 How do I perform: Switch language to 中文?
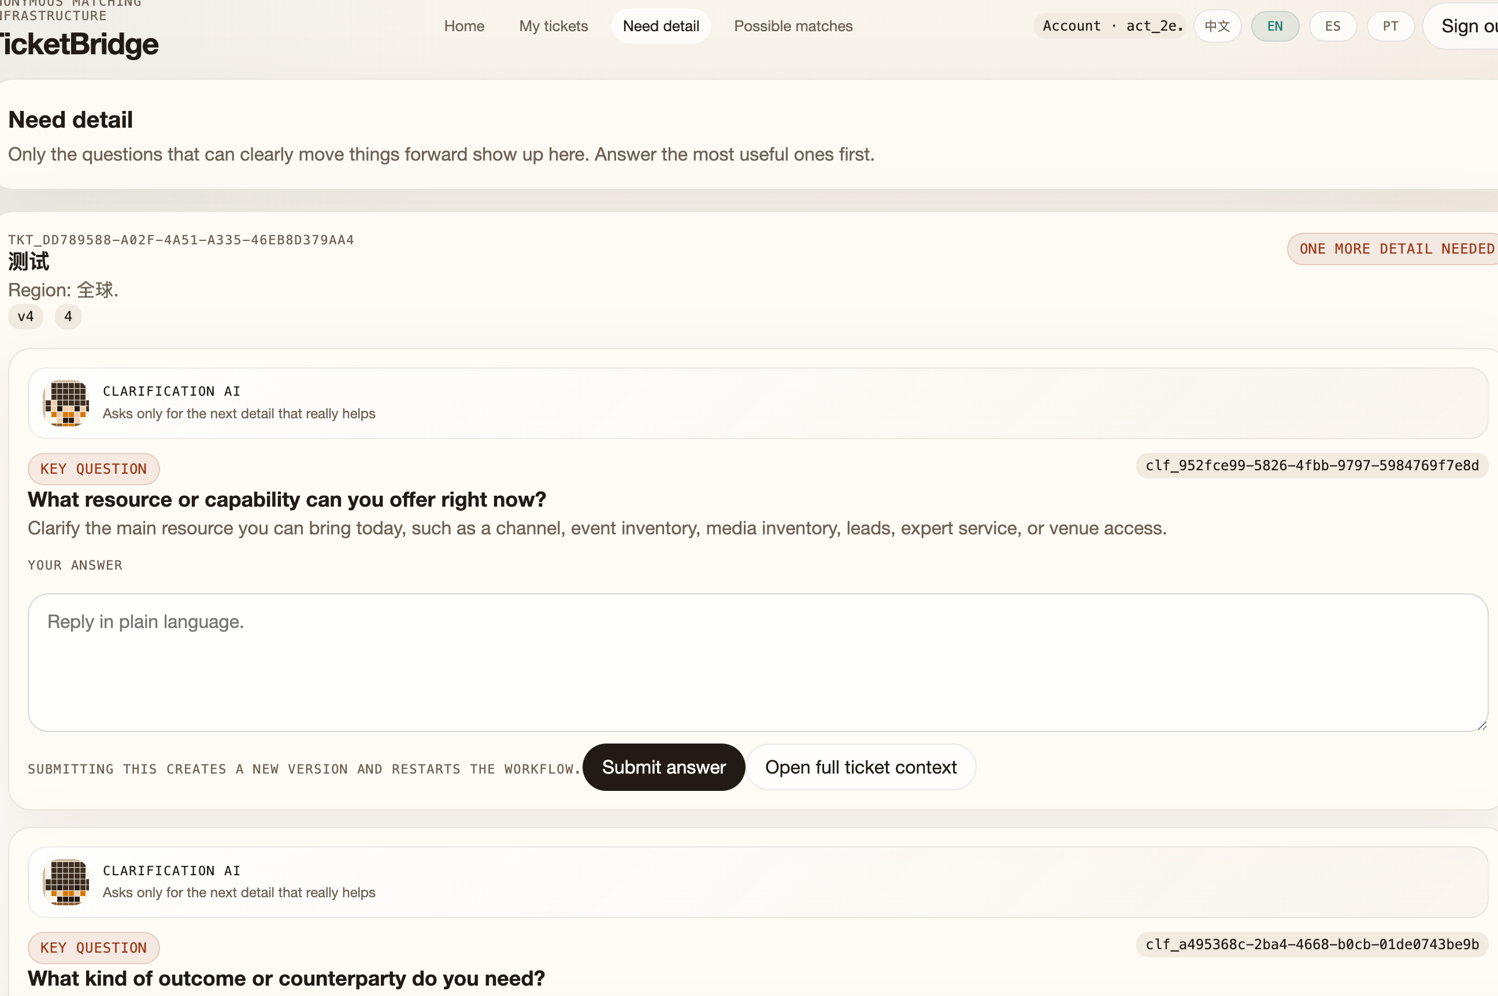[1217, 27]
